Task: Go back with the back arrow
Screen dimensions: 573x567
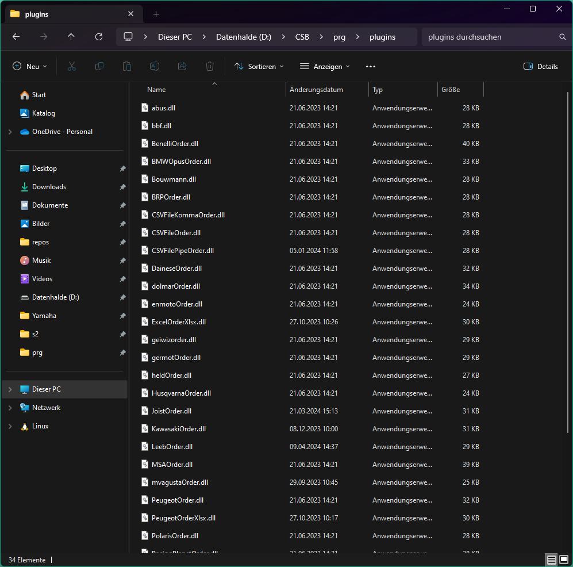Action: point(16,37)
